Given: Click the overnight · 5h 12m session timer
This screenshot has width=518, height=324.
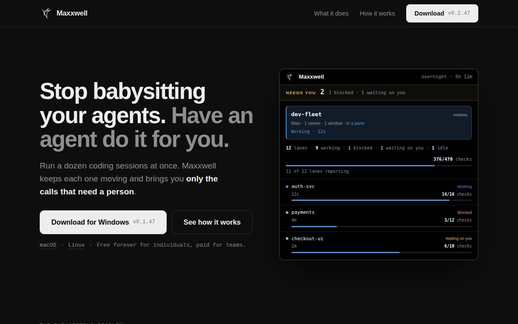Looking at the screenshot, I should (447, 77).
